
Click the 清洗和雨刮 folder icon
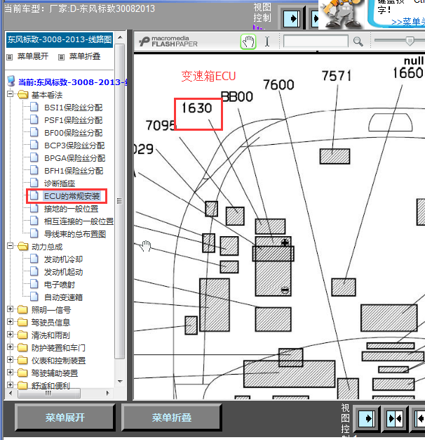23,335
